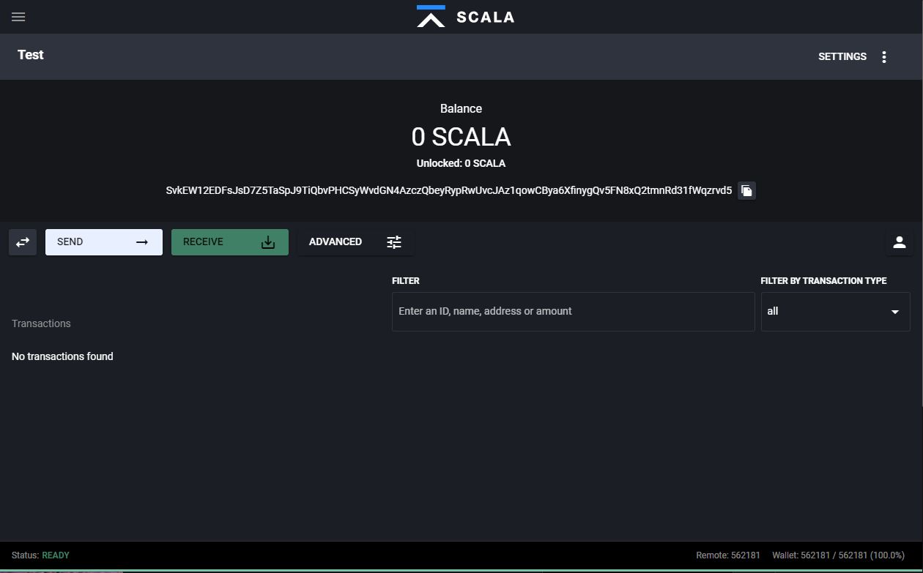The image size is (923, 573).
Task: Click the No transactions found message
Action: (x=62, y=356)
